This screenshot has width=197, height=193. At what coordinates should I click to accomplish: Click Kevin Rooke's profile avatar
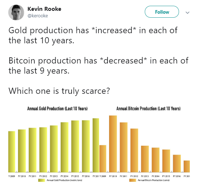tap(16, 13)
